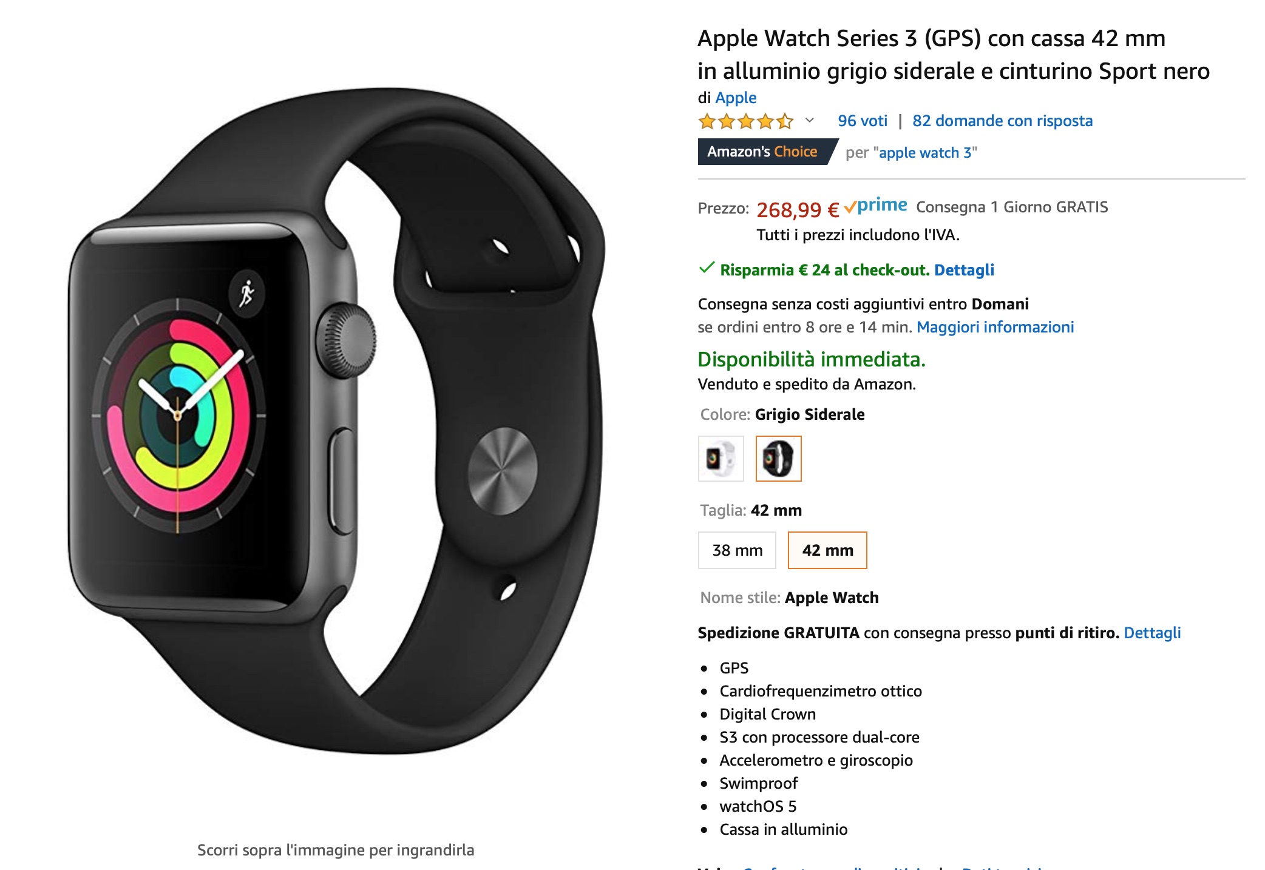
Task: Open 82 domande con risposta link
Action: (1002, 121)
